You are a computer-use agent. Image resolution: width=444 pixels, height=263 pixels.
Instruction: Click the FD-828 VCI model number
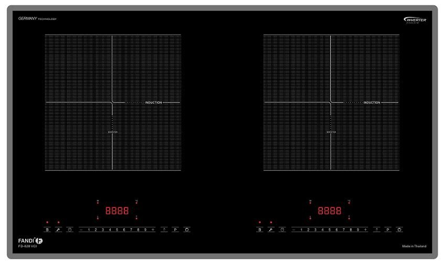pyautogui.click(x=27, y=246)
